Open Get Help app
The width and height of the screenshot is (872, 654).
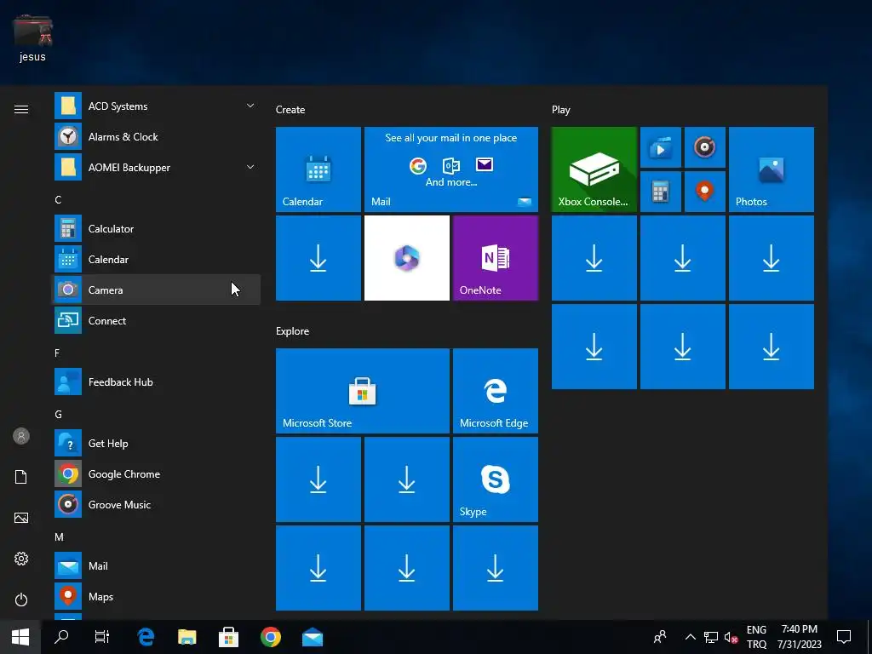pyautogui.click(x=156, y=443)
